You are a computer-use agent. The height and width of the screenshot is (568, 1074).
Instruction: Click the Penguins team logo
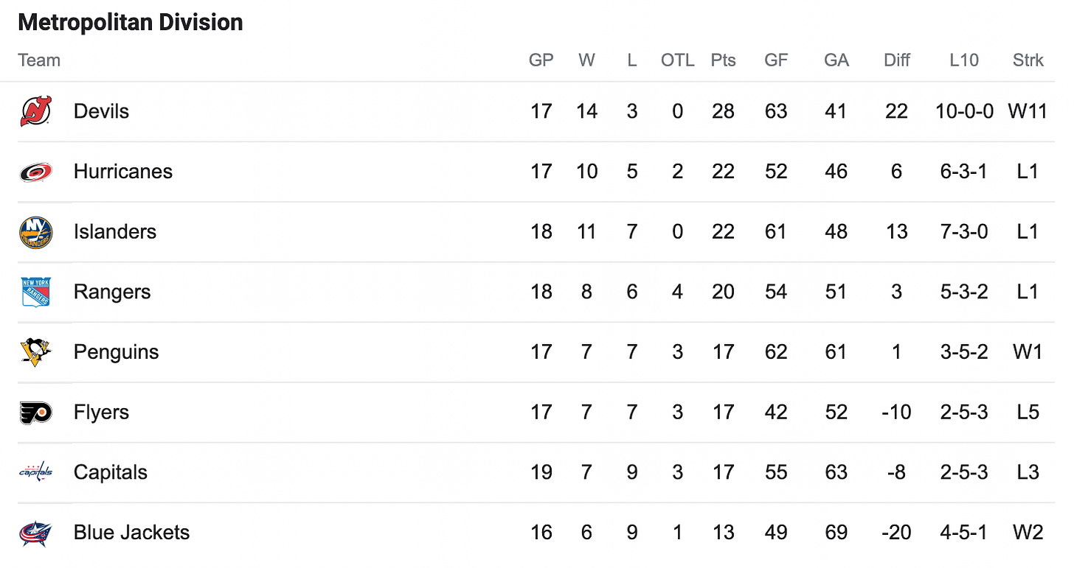coord(35,352)
